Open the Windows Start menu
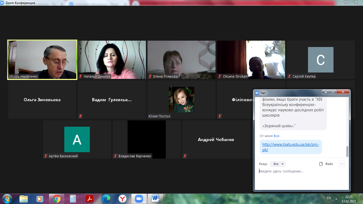Image resolution: width=363 pixels, height=204 pixels. click(7, 199)
